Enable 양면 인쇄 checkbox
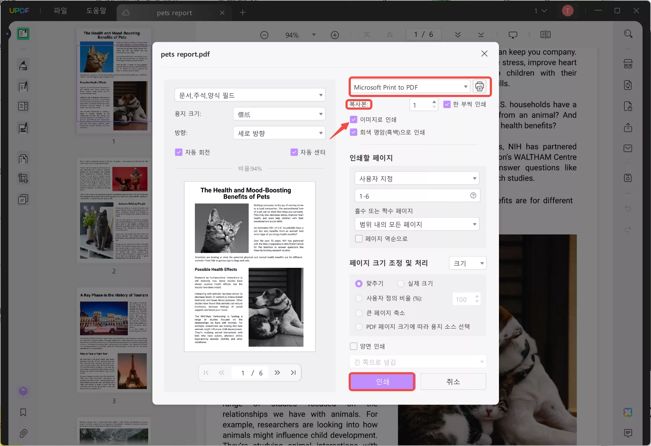651x446 pixels. tap(354, 346)
